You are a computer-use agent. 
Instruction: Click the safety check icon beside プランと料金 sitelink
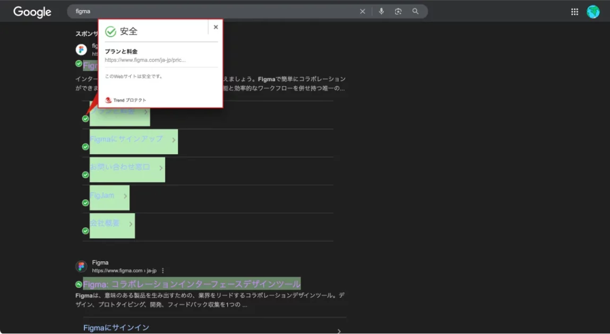point(85,119)
